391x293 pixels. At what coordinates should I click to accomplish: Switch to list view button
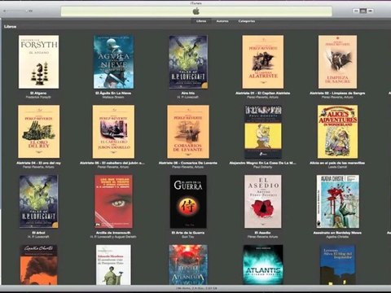pos(356,11)
